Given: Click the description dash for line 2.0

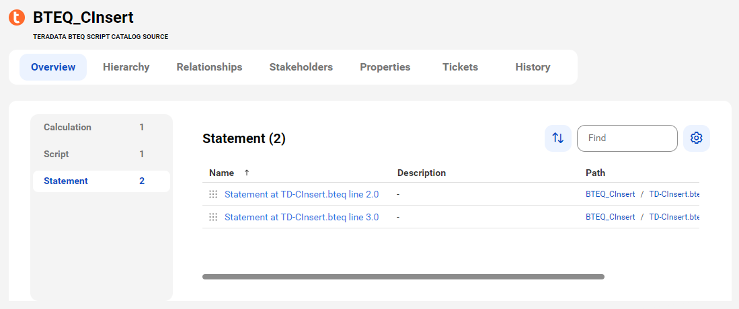Looking at the screenshot, I should [399, 194].
